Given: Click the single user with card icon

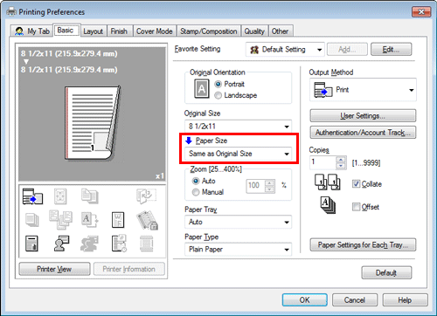Looking at the screenshot, I should click(x=61, y=244).
